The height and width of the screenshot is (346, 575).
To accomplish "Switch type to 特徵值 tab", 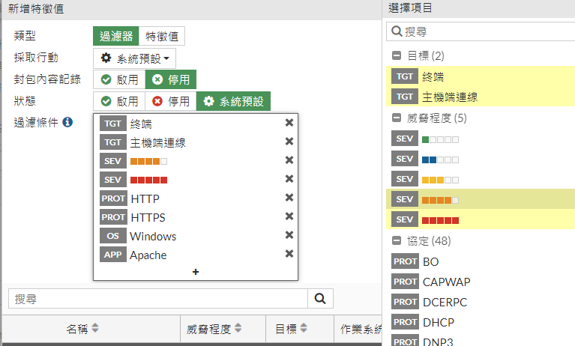I will pos(161,36).
